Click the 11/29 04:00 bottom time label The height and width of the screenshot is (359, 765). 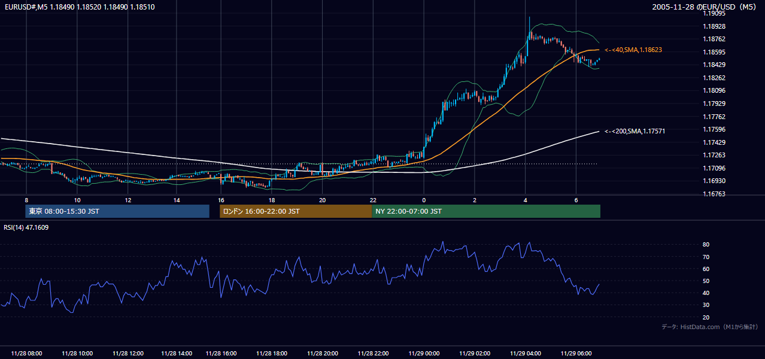(526, 354)
